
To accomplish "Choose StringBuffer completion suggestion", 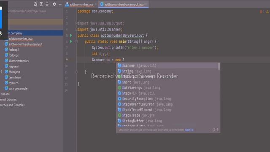I will point(167,121).
